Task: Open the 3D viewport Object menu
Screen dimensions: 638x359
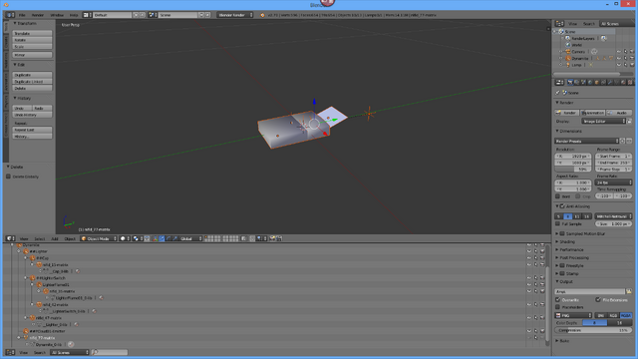Action: tap(70, 239)
